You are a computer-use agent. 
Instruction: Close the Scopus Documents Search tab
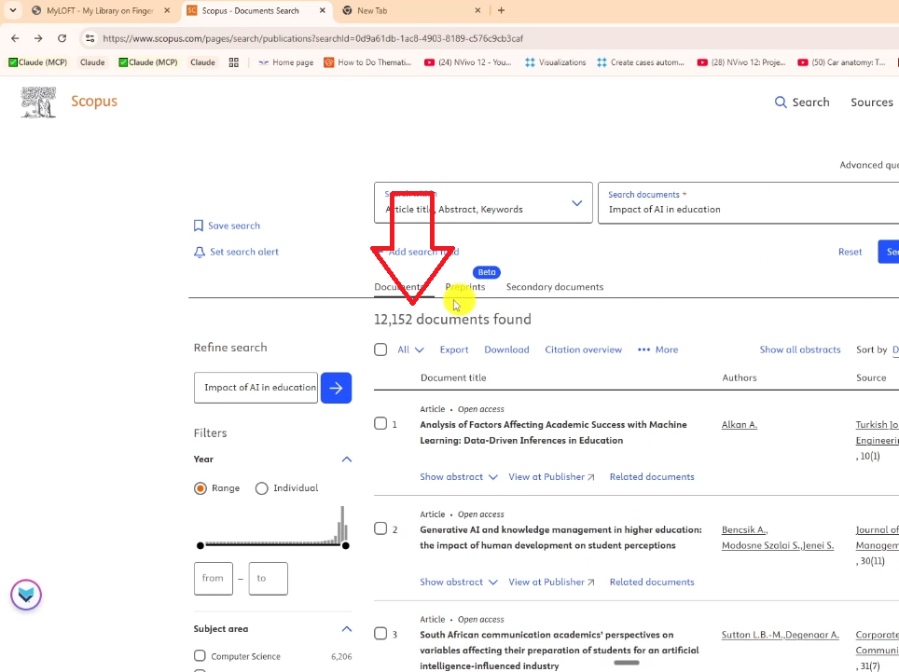coord(323,10)
